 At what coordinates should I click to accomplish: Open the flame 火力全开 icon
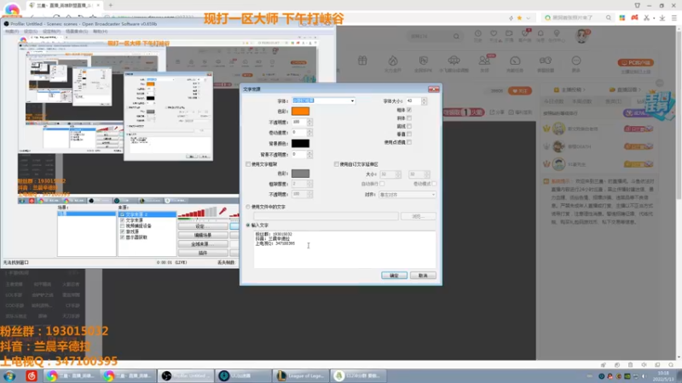click(x=393, y=60)
